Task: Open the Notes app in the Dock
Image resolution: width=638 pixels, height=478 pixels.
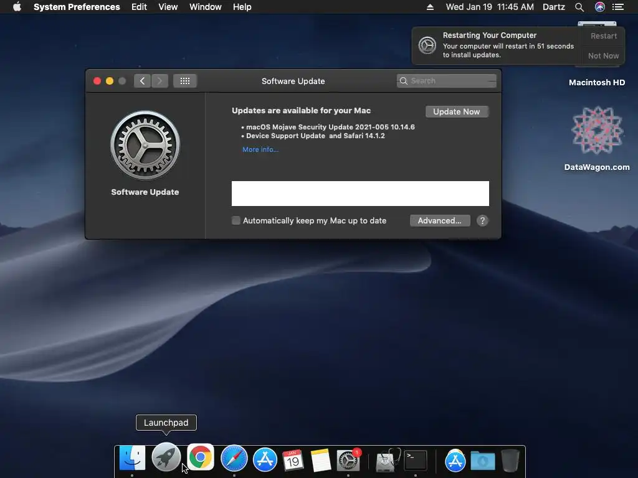Action: [x=320, y=460]
